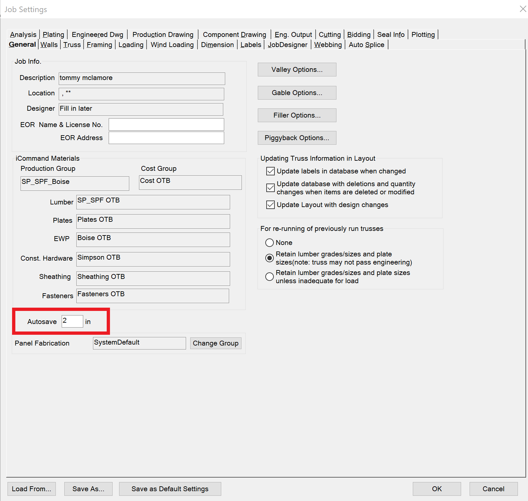
Task: Open Valley Options dialog
Action: tap(297, 70)
